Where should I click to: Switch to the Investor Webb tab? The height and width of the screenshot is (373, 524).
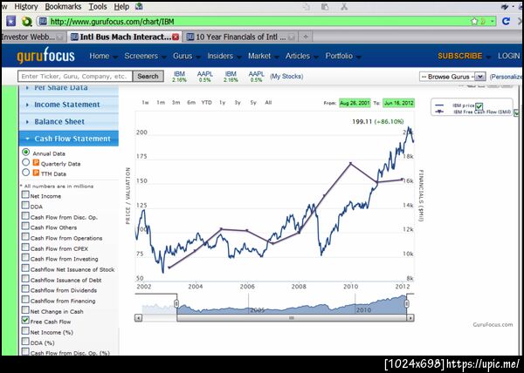click(x=32, y=37)
